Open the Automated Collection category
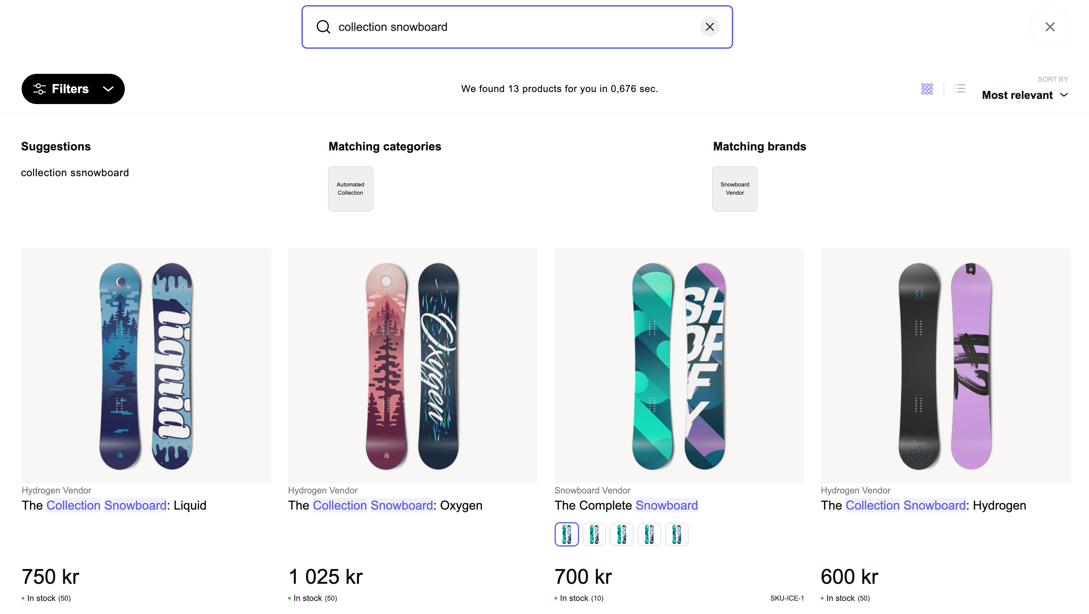The width and height of the screenshot is (1089, 614). pyautogui.click(x=351, y=189)
